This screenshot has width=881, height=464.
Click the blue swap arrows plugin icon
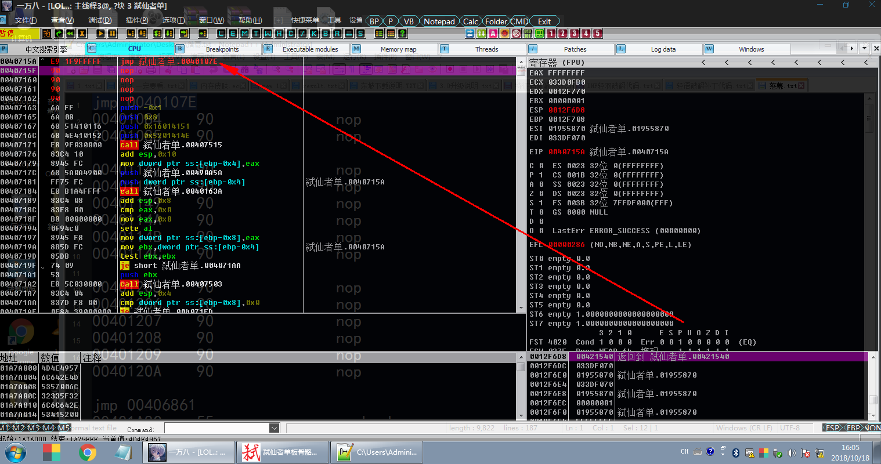[470, 33]
